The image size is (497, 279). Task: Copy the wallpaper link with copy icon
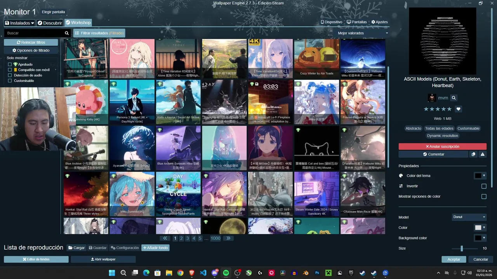[473, 154]
